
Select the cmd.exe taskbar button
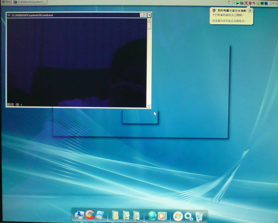[30, 2]
